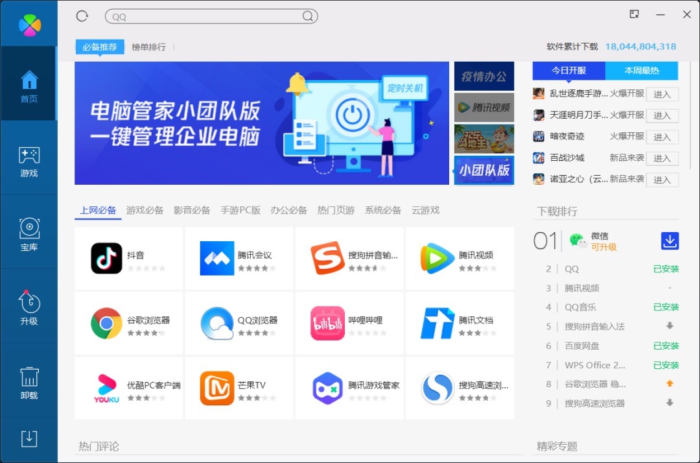The image size is (700, 463).
Task: Click into the QQ search field
Action: click(204, 17)
